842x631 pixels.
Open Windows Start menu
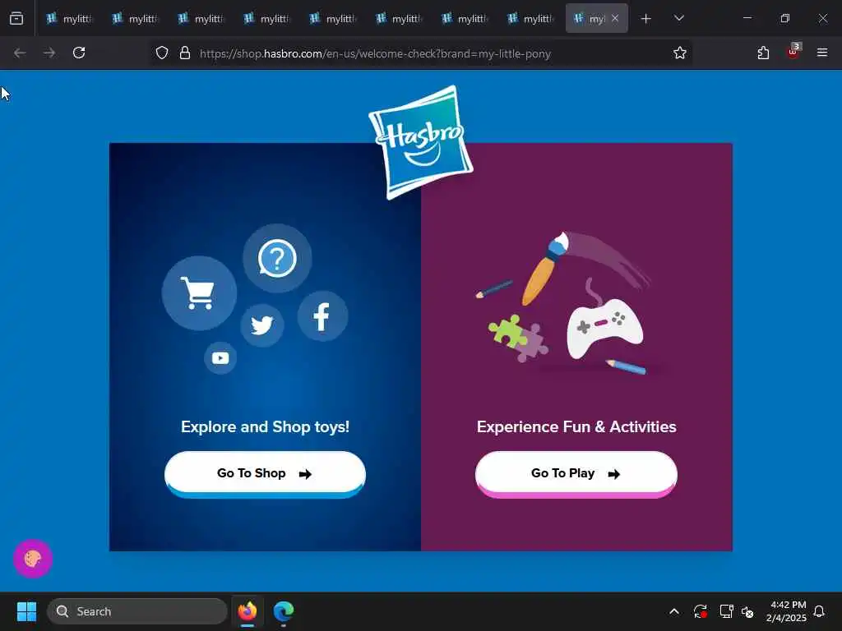coord(26,611)
